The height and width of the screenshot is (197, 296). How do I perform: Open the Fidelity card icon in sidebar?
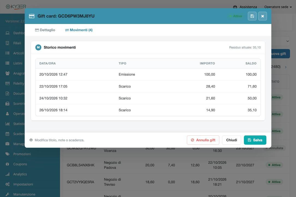pos(7,83)
